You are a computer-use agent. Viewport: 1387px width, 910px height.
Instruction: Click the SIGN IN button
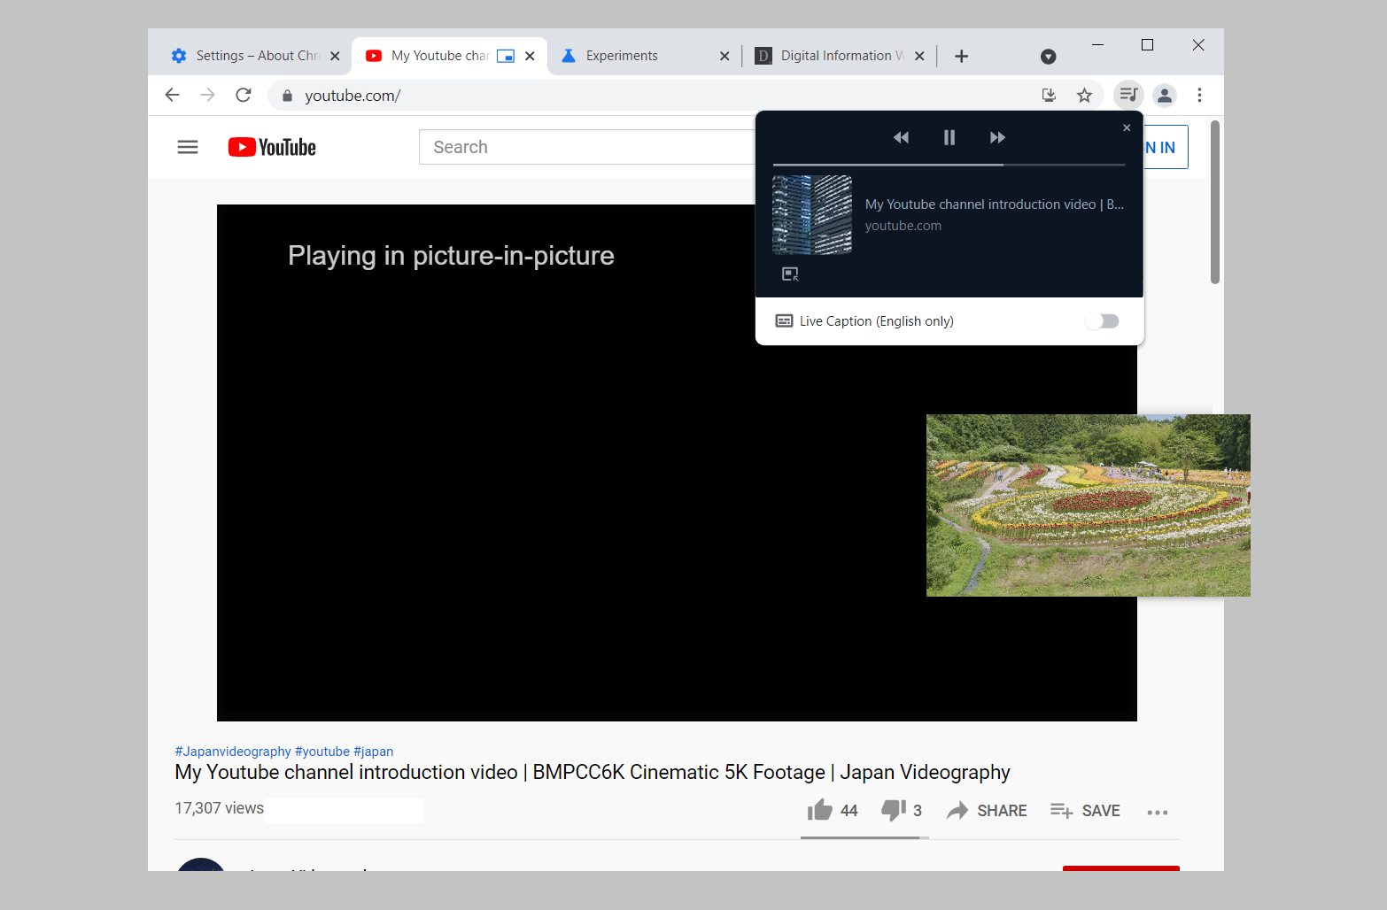1166,148
